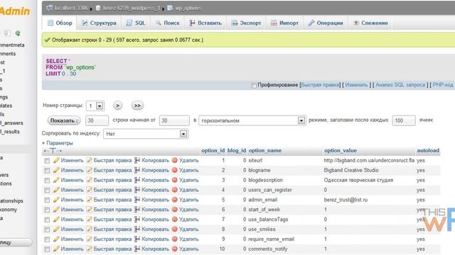The image size is (455, 255).
Task: Click the green reload icon in sidebar
Action: 18,33
